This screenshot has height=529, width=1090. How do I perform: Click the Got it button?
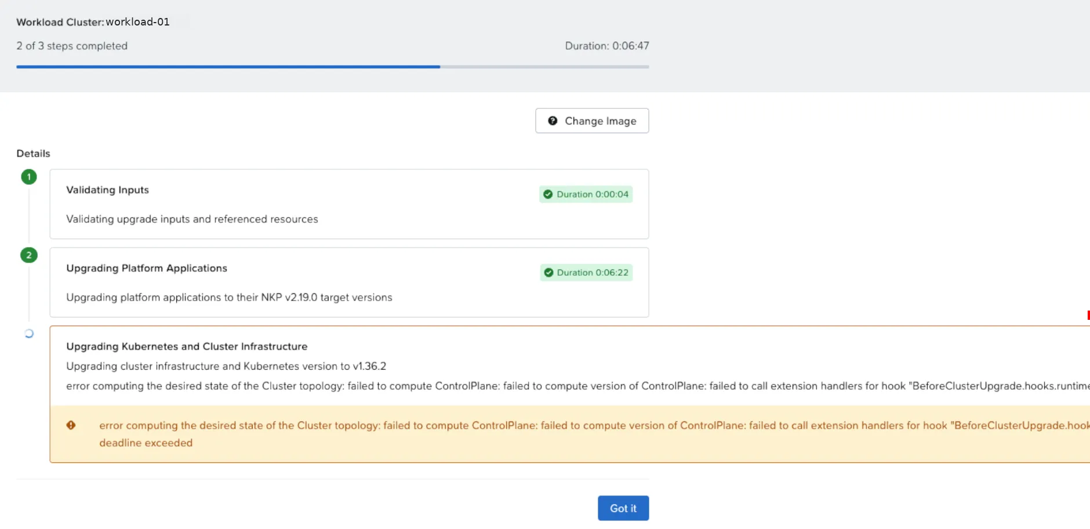click(x=623, y=508)
